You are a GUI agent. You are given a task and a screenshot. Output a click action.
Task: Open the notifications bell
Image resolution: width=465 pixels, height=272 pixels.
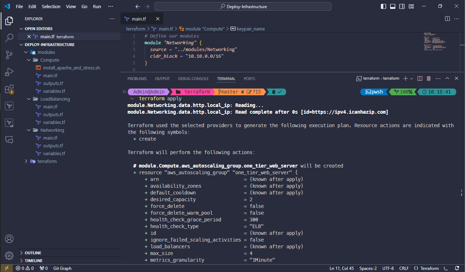458,268
